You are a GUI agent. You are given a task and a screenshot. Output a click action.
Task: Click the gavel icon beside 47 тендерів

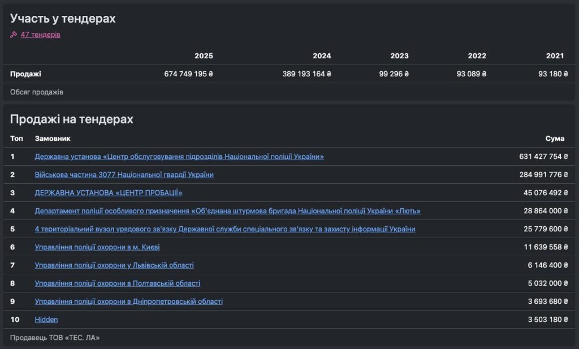(x=14, y=35)
